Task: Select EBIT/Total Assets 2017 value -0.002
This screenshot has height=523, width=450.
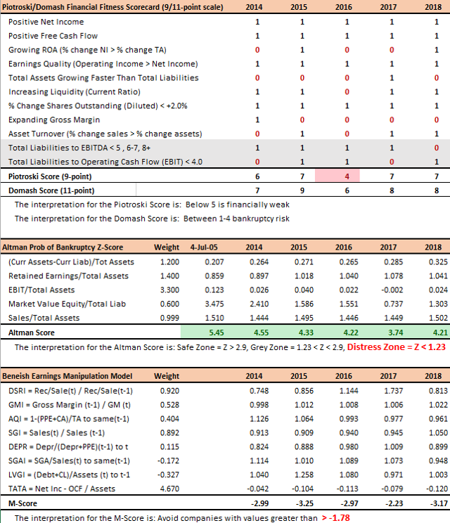Action: click(392, 290)
